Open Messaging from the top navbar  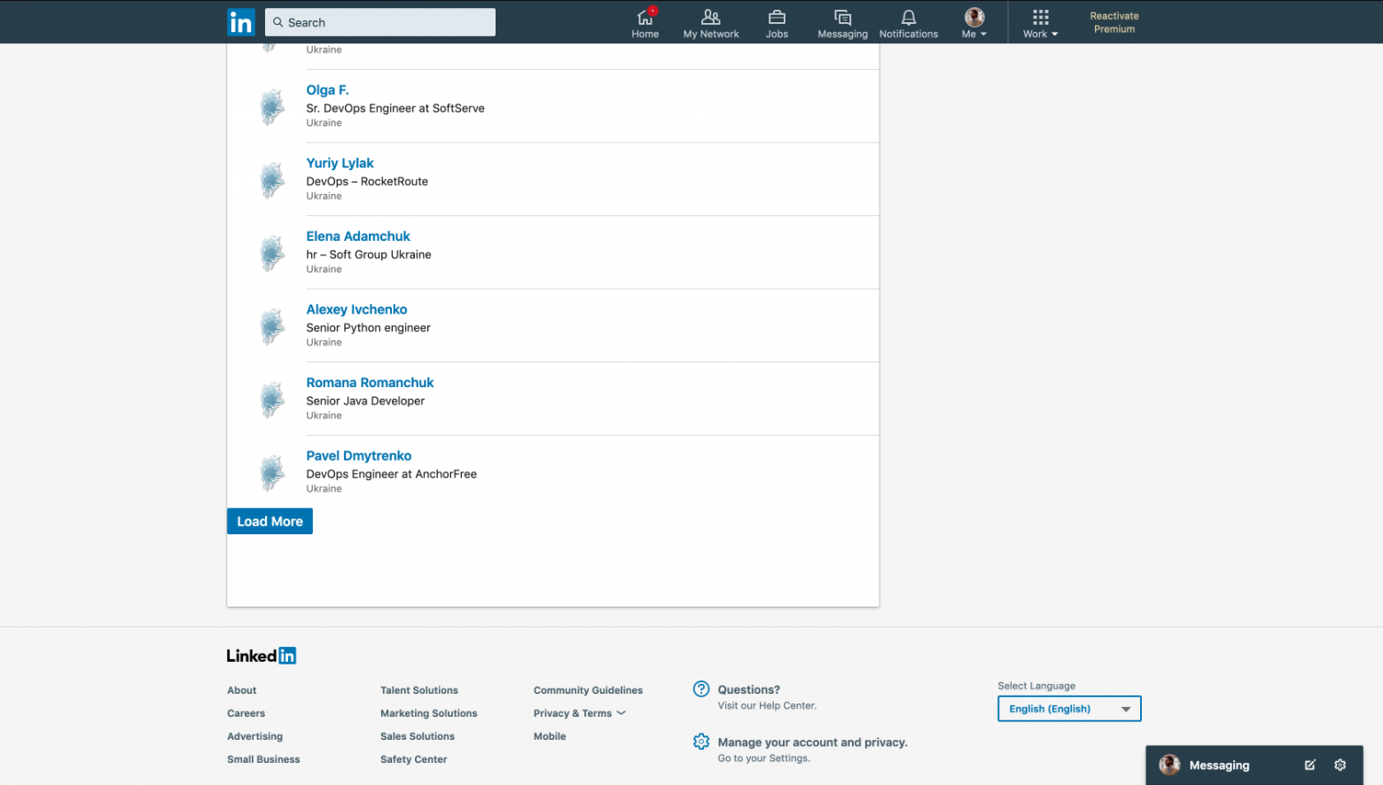point(842,23)
